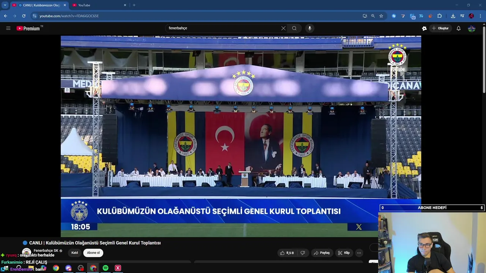Dislike the video with thumbs-down
This screenshot has height=273, width=486.
pyautogui.click(x=303, y=253)
